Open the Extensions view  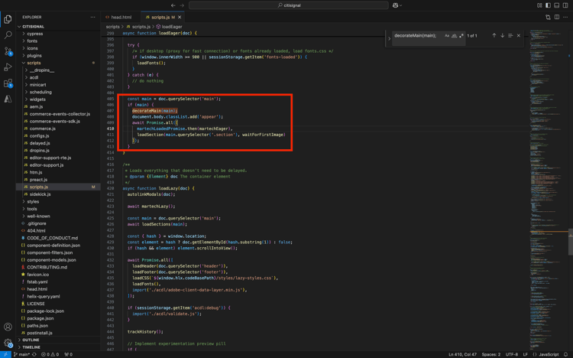[8, 83]
